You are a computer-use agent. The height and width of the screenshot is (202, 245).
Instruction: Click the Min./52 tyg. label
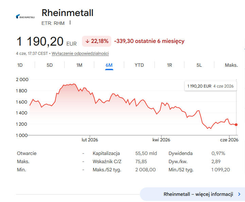click(181, 170)
